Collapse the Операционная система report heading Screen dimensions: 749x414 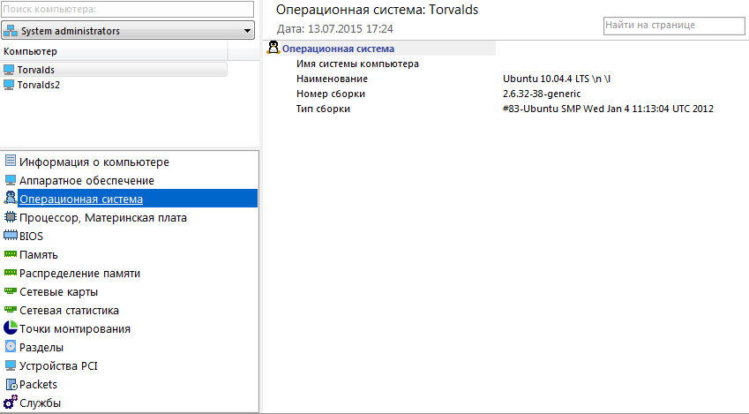338,49
